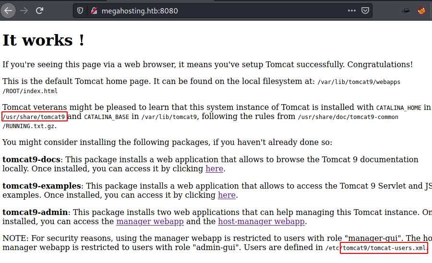Click the bold tomcat9-examples label
Viewport: 432px width, 263px height.
coord(42,186)
